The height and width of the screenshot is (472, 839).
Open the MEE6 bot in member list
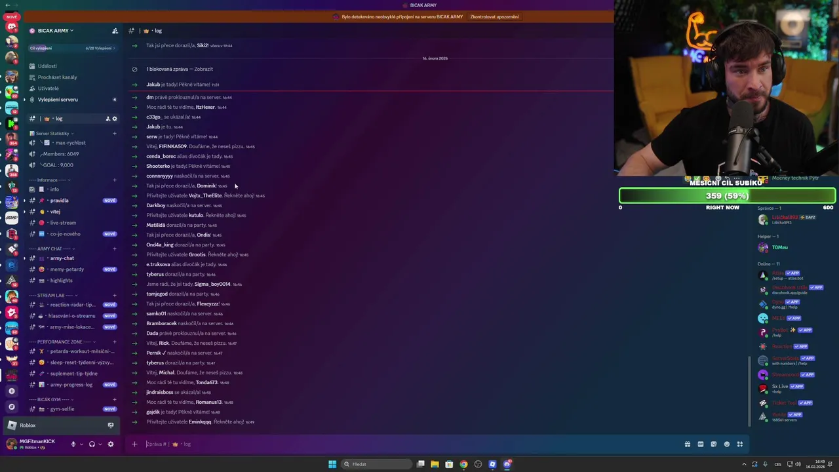(x=778, y=318)
